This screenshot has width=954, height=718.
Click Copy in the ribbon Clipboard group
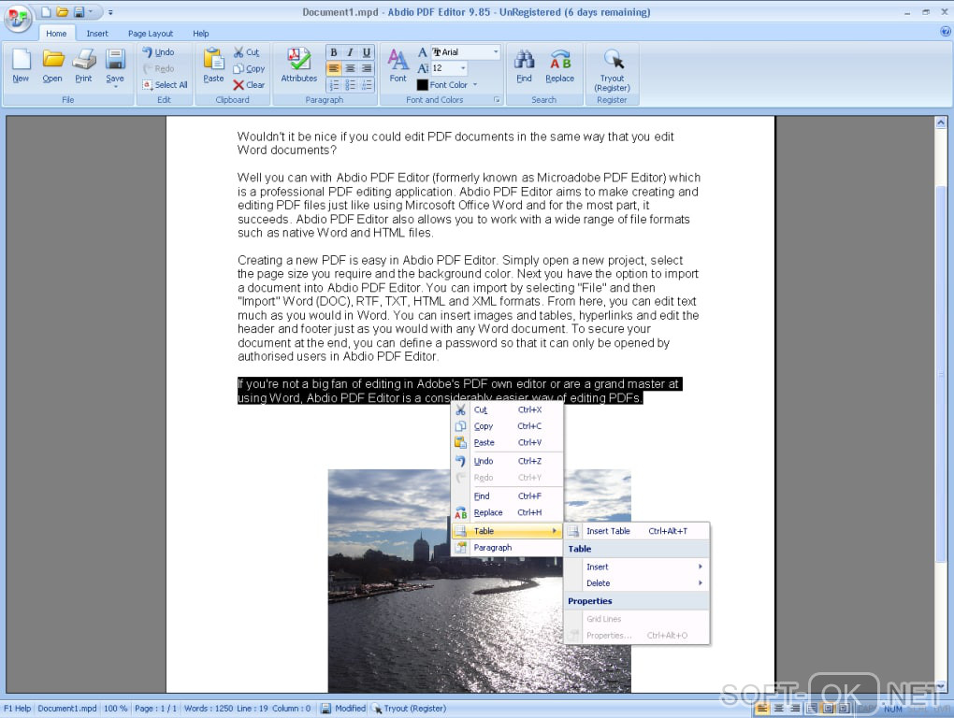(249, 68)
